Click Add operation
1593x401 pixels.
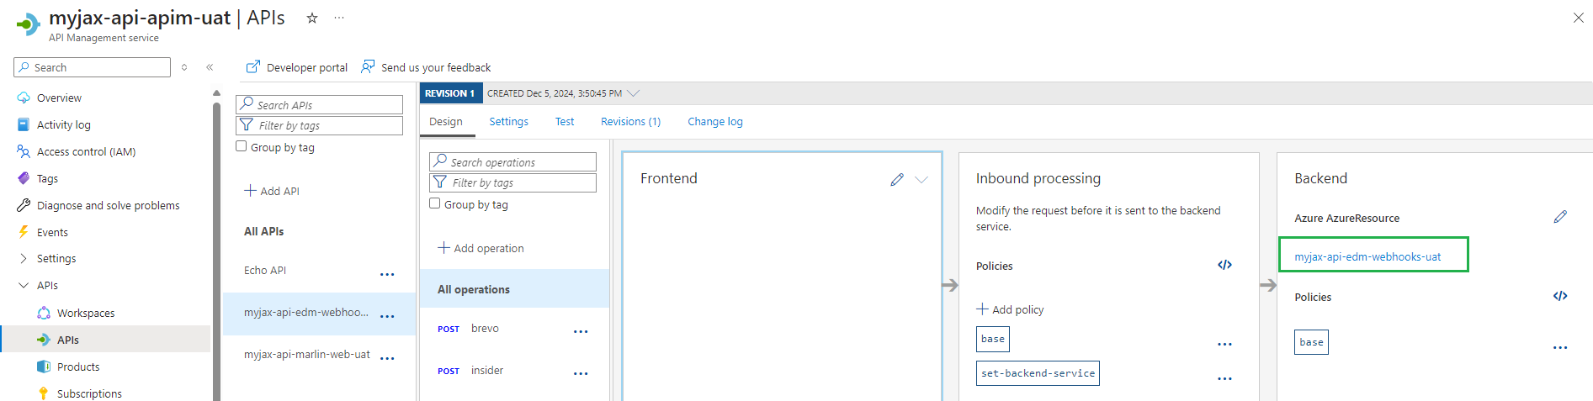tap(481, 248)
